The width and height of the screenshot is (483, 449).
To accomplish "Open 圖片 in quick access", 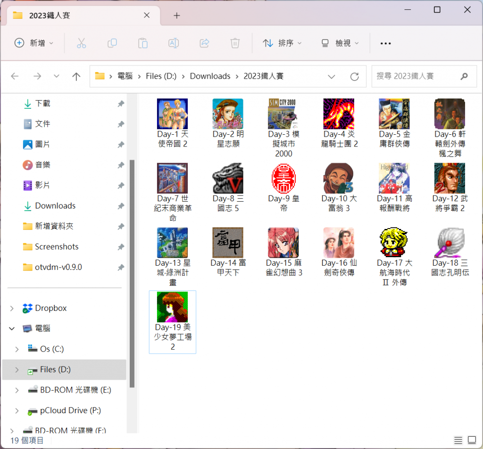I will click(x=42, y=144).
